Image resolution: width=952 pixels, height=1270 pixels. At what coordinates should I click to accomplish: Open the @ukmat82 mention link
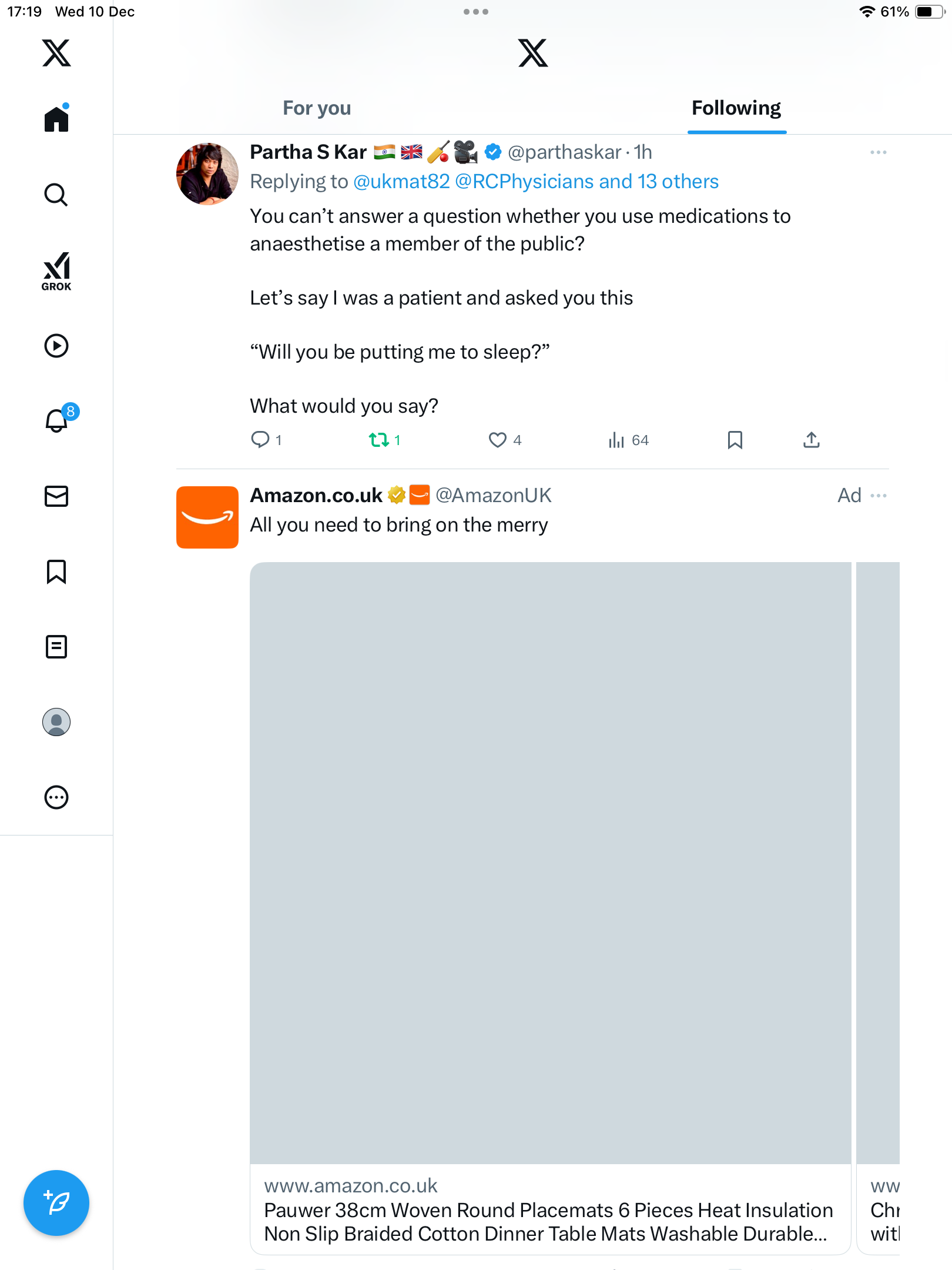coord(401,182)
